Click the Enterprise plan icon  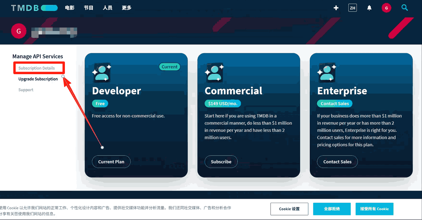point(327,73)
